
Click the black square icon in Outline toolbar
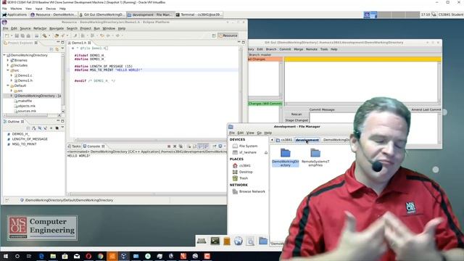click(x=57, y=128)
